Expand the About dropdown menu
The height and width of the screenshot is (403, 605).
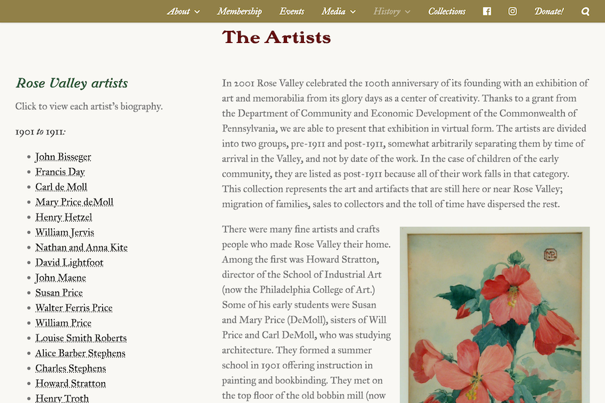[183, 11]
